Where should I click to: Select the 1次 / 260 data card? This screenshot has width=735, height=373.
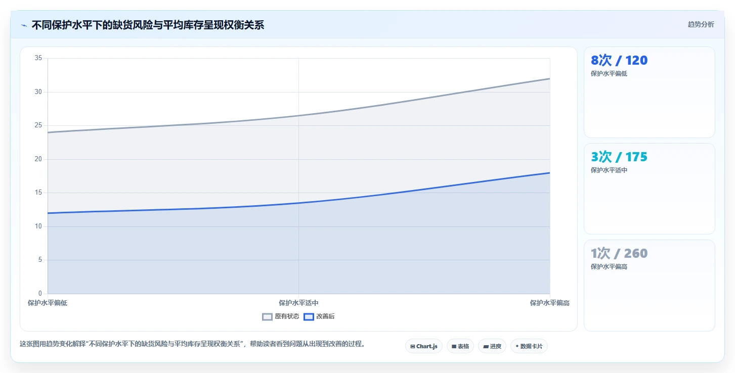coord(650,285)
